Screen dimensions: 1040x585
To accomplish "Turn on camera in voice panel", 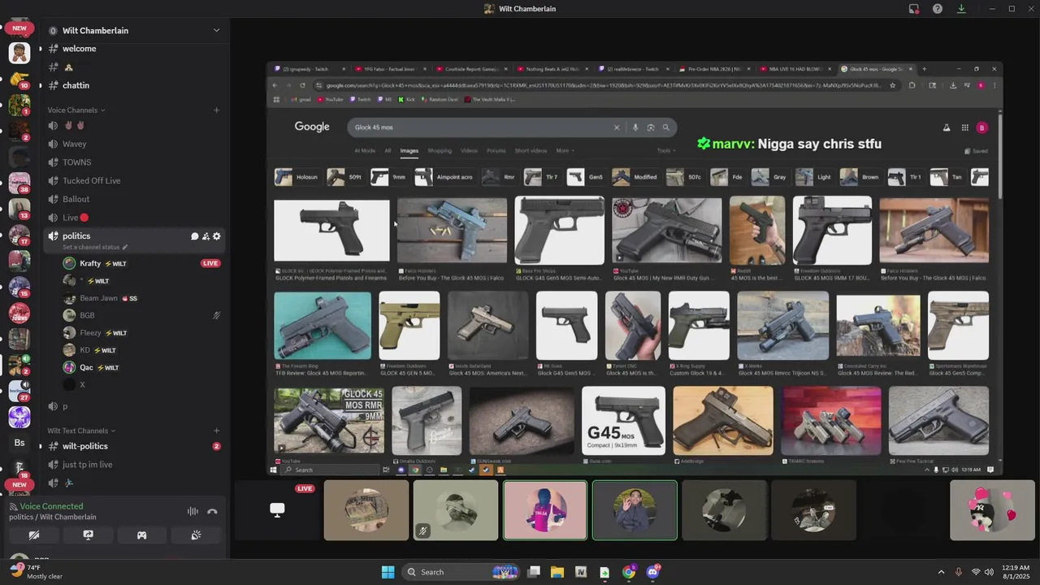I will click(34, 535).
